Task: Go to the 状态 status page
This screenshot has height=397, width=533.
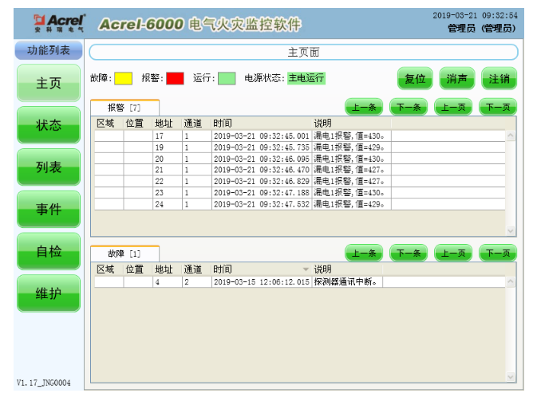Action: coord(49,125)
